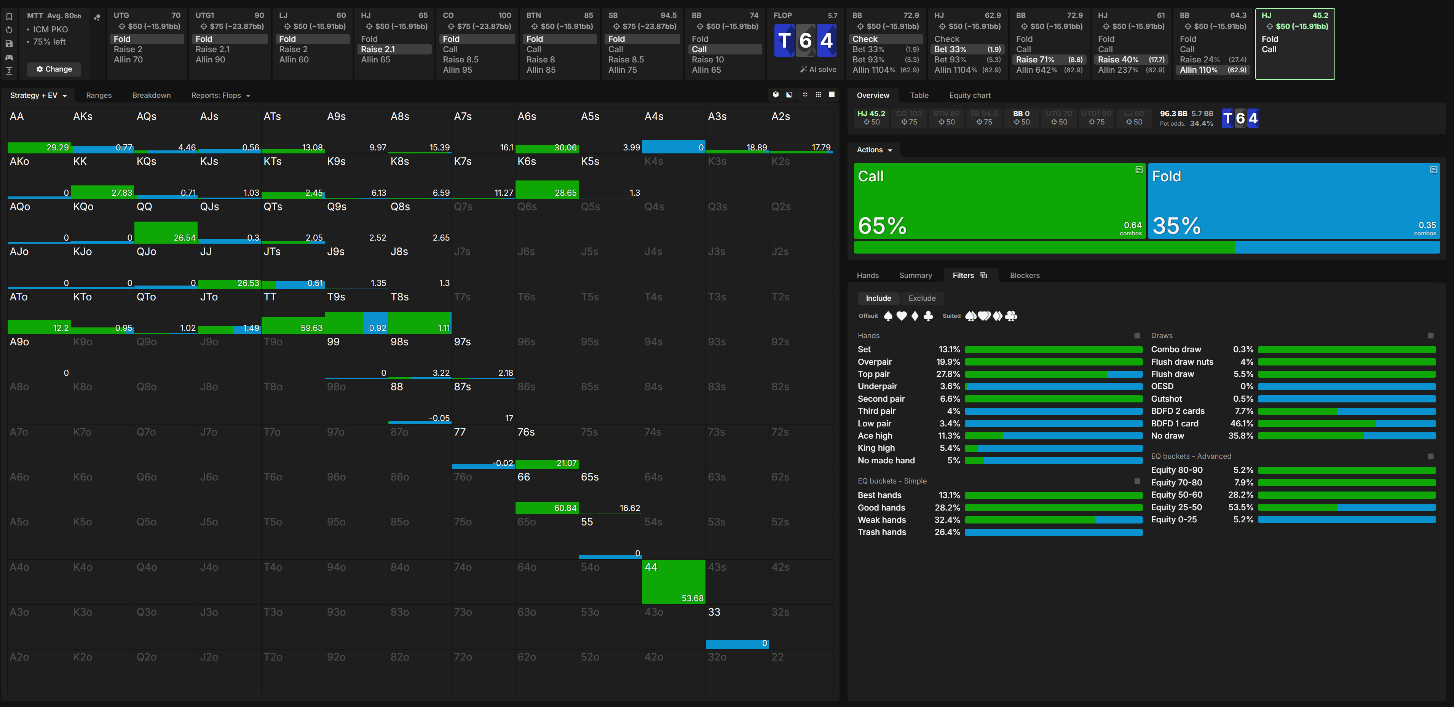Screen dimensions: 1454x707
Task: Click the Ace high frequency bar
Action: [x=1053, y=436]
